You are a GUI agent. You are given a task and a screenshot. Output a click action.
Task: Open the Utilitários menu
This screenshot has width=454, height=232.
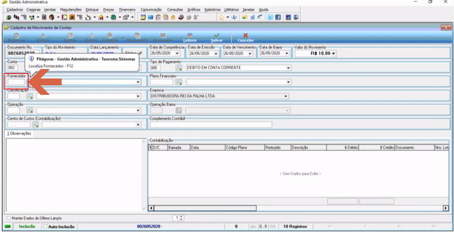point(231,10)
